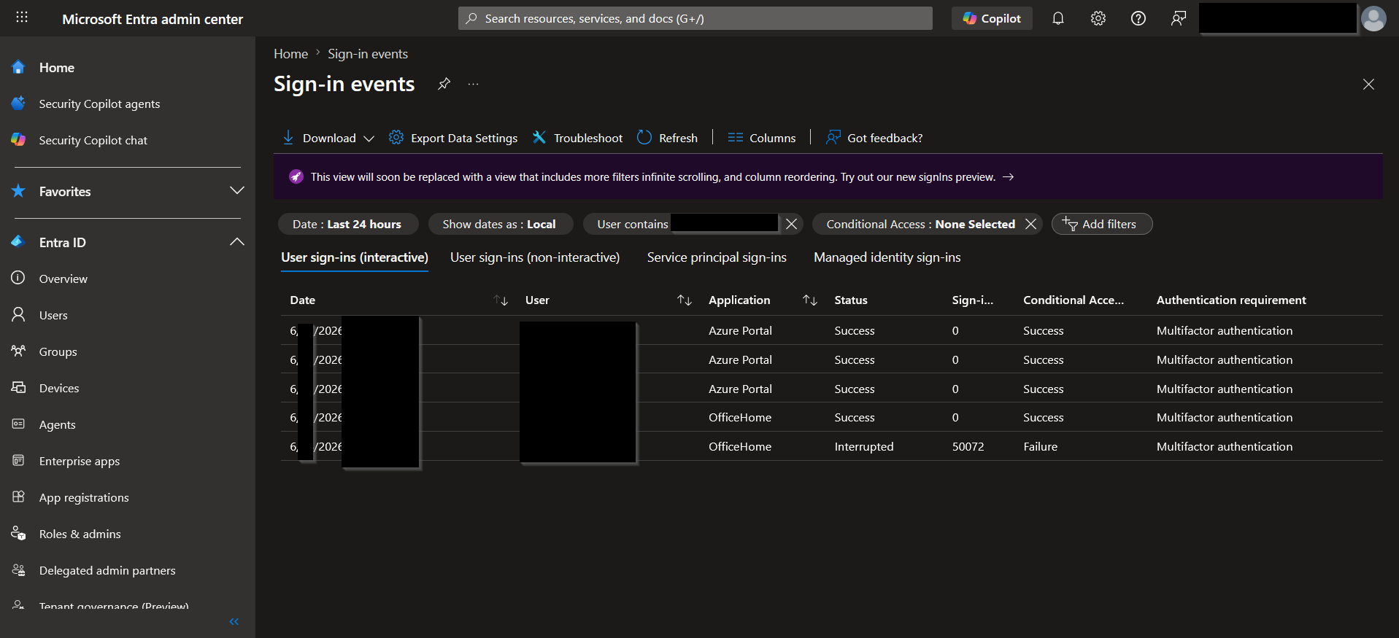
Task: Open the new signIns preview arrow
Action: [1008, 177]
